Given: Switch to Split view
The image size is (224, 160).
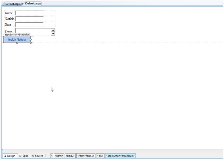Looking at the screenshot, I should 23,156.
